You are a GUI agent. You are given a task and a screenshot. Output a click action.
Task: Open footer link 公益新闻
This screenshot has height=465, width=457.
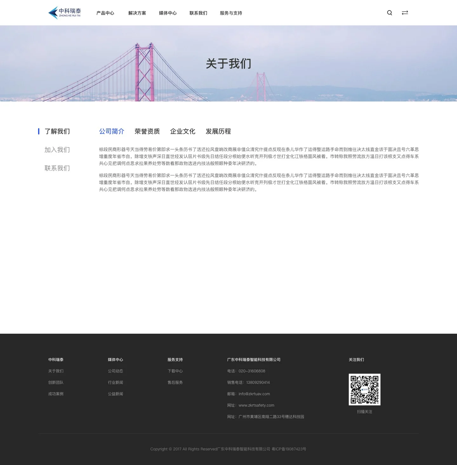[x=116, y=394]
